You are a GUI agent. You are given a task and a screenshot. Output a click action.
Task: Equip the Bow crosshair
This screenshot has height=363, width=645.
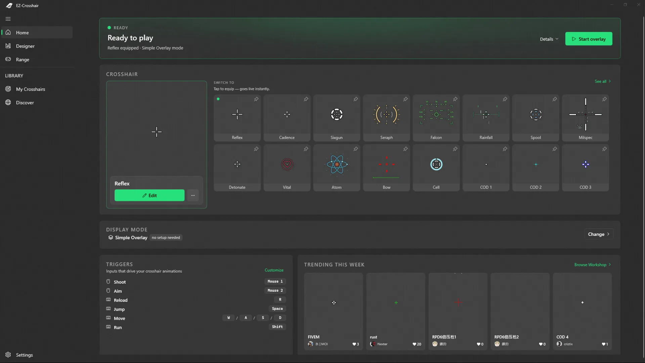coord(386,168)
